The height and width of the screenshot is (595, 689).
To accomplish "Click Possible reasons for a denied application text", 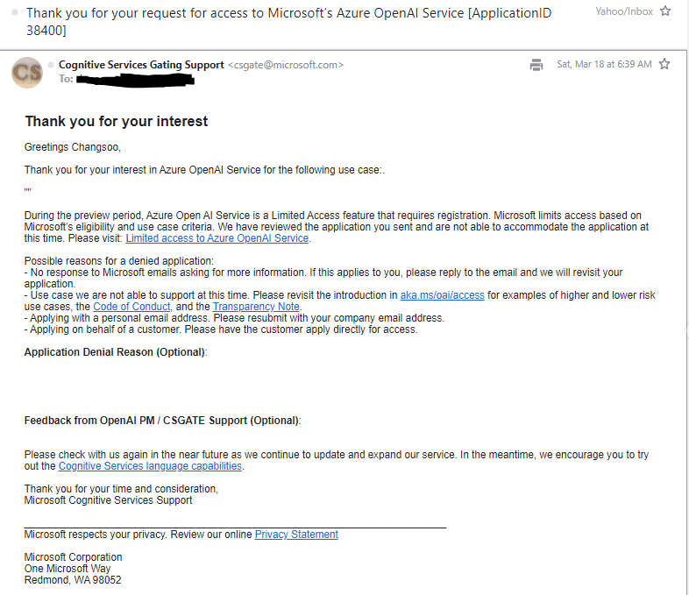I will click(x=118, y=261).
